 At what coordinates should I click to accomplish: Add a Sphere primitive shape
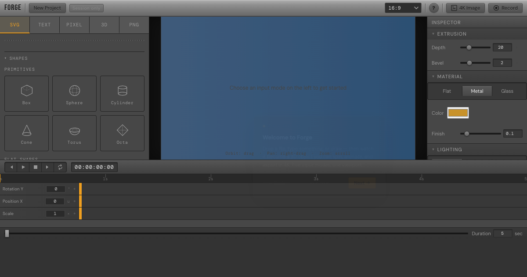click(74, 94)
